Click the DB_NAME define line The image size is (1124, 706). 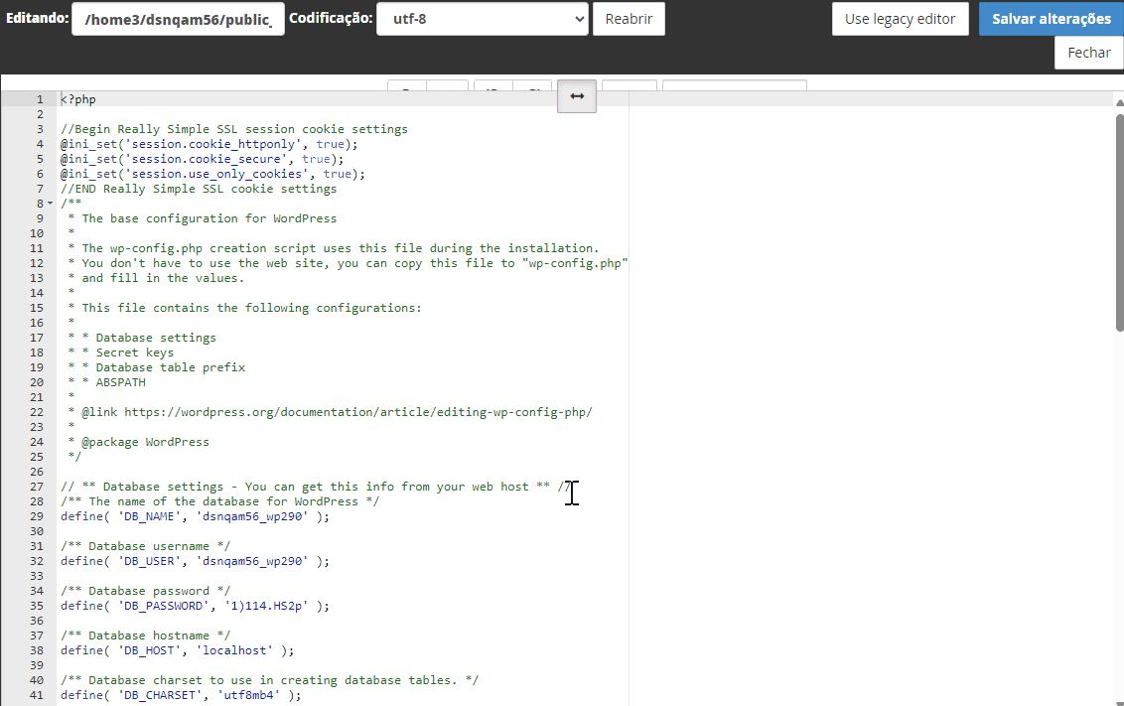tap(195, 516)
